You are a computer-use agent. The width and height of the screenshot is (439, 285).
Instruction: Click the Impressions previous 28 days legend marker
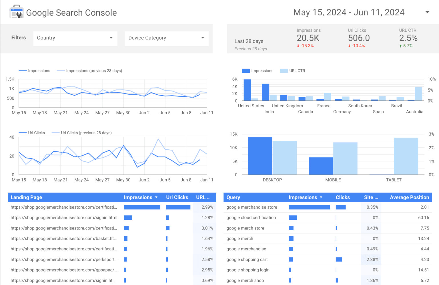(60, 71)
